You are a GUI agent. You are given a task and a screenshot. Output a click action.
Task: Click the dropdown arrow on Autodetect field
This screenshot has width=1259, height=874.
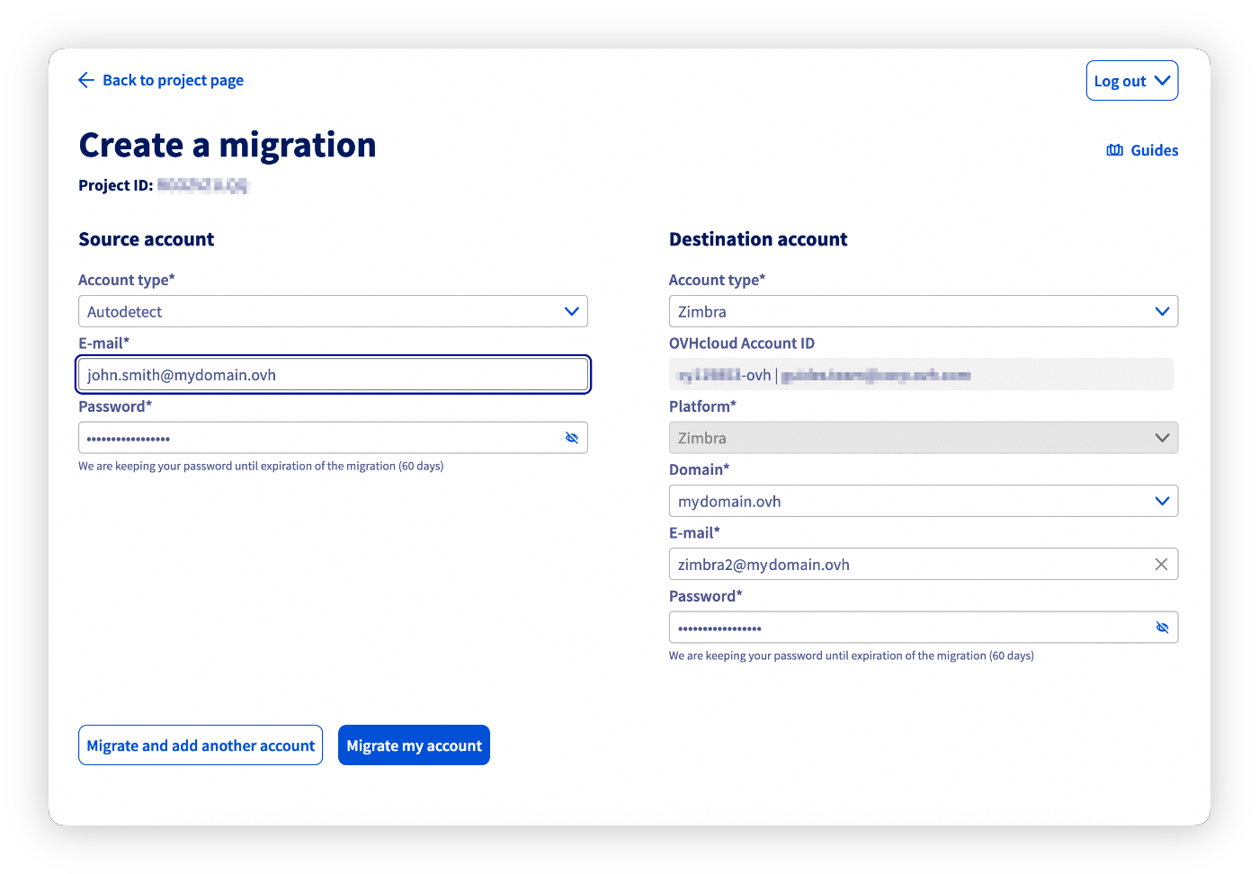tap(571, 311)
